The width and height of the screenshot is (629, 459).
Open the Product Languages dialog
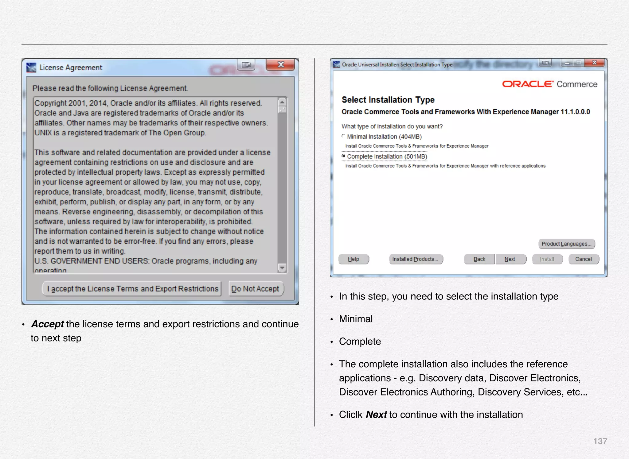(x=566, y=244)
